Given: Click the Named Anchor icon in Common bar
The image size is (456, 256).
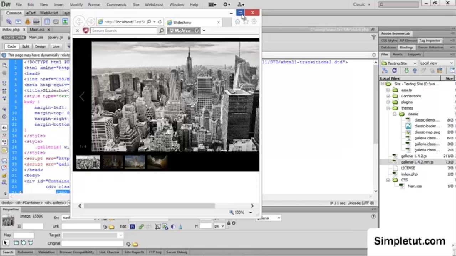Looking at the screenshot, I should (x=27, y=22).
